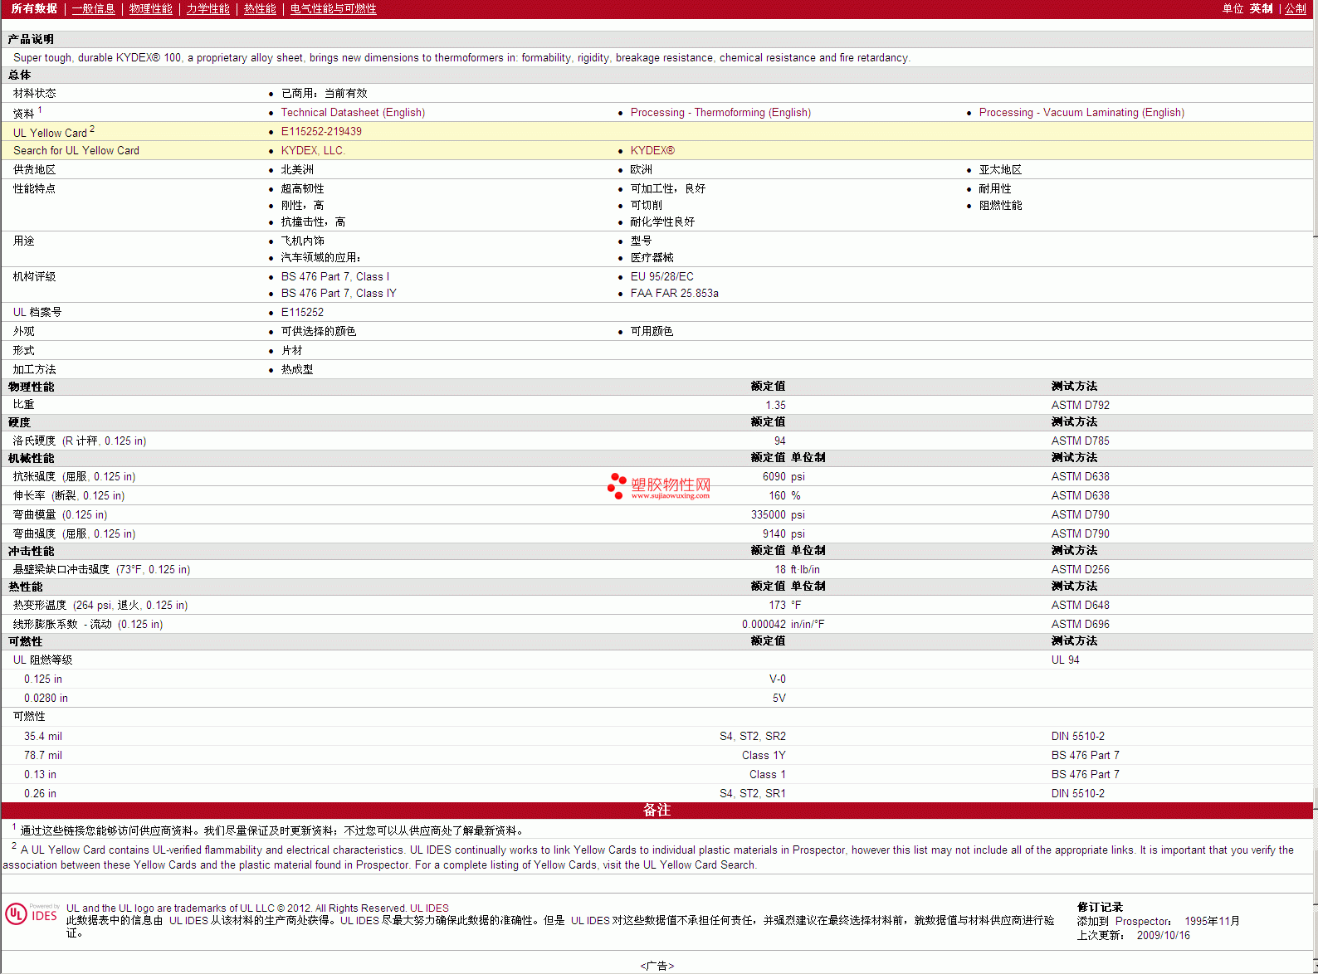Select S4, ST2, SR2 rating

(752, 736)
